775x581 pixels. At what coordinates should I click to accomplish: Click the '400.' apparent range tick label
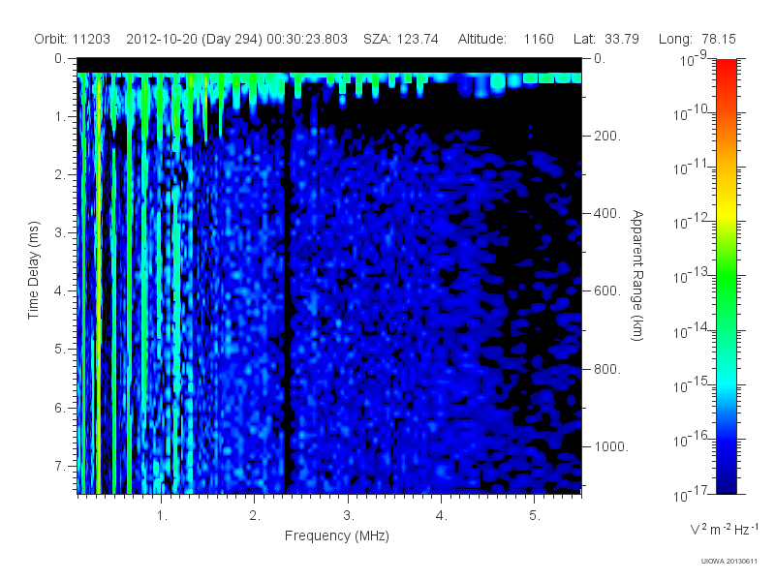pos(606,213)
